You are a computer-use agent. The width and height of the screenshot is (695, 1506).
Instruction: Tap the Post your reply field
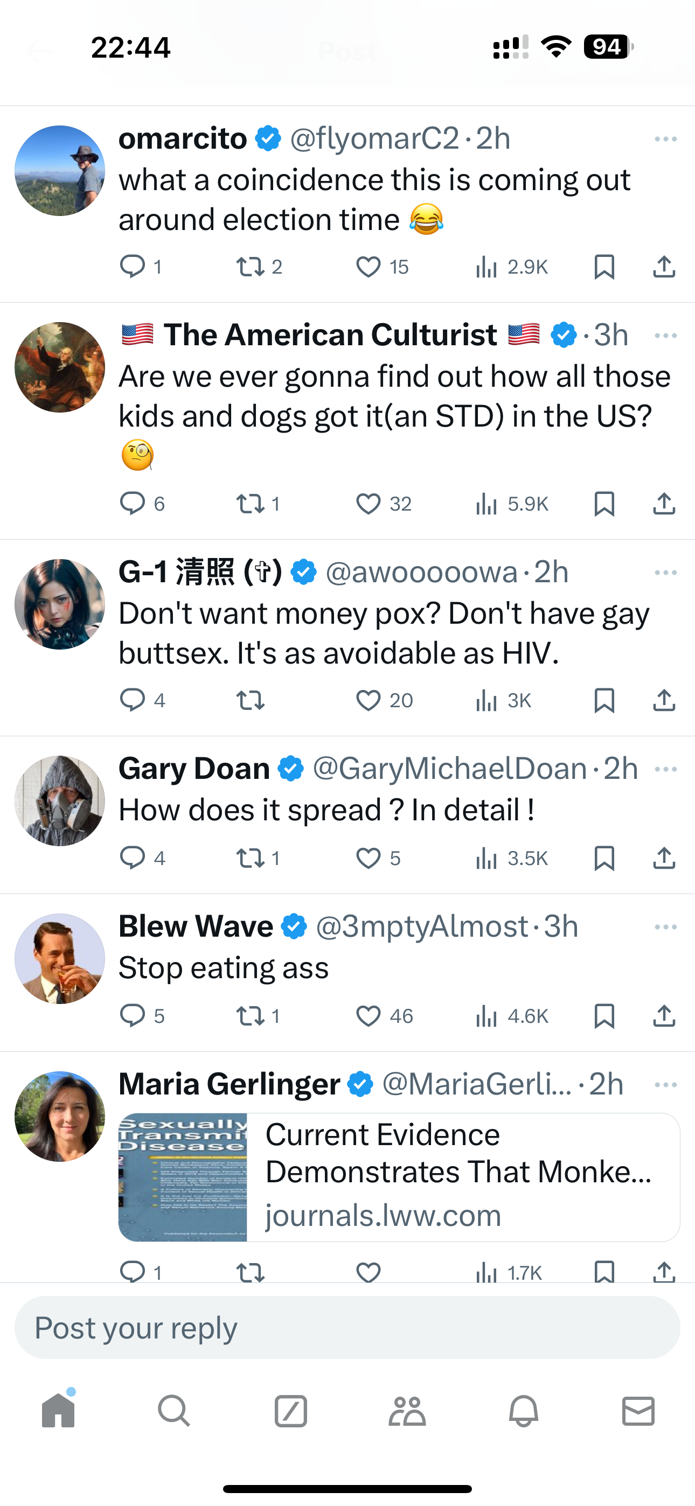tap(347, 1328)
